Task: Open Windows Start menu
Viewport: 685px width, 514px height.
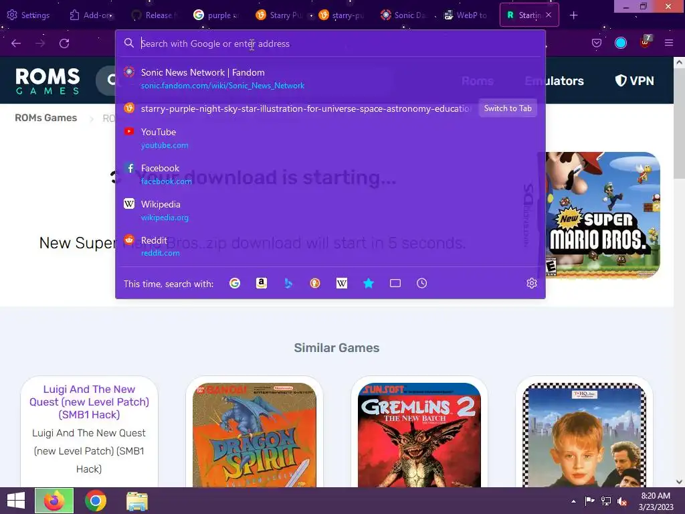Action: click(16, 501)
